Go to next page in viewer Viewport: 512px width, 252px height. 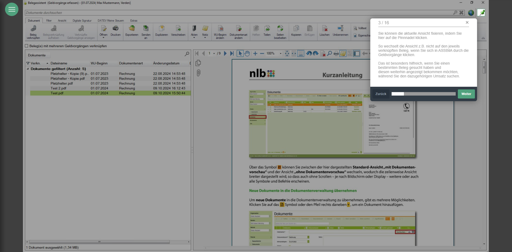tap(225, 54)
